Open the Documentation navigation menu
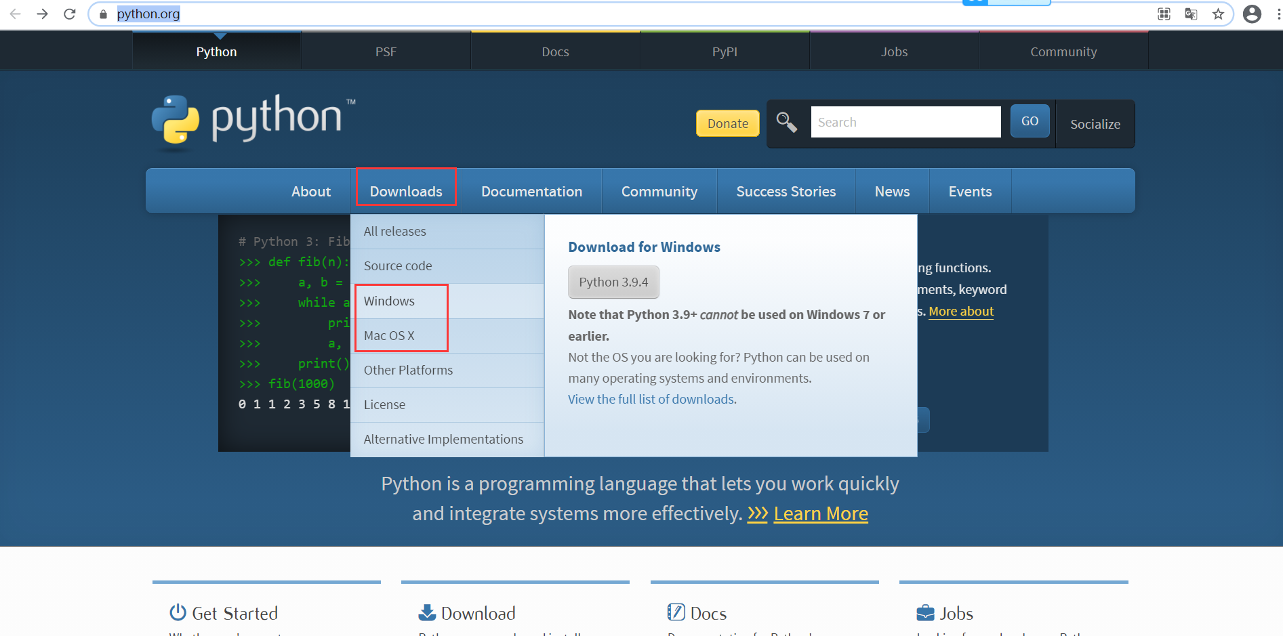The width and height of the screenshot is (1283, 636). click(532, 192)
